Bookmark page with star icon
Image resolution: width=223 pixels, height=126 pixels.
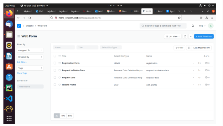(179, 18)
